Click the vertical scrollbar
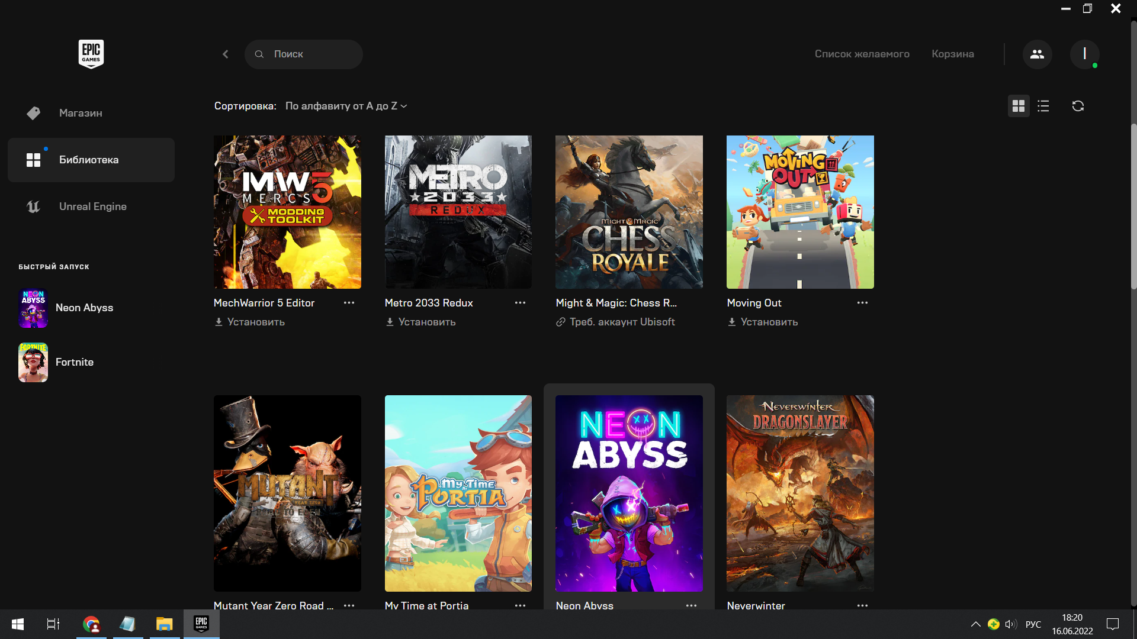This screenshot has height=639, width=1137. point(1133,207)
